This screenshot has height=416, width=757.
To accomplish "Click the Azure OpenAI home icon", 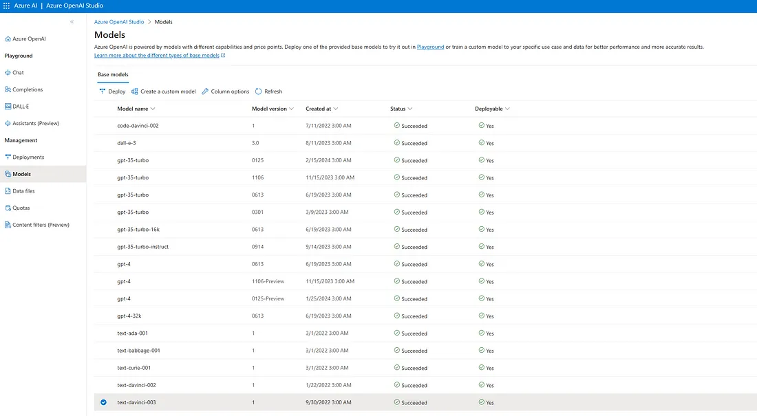I will (x=8, y=39).
